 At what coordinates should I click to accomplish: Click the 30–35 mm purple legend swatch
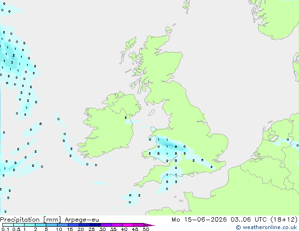click(x=106, y=225)
